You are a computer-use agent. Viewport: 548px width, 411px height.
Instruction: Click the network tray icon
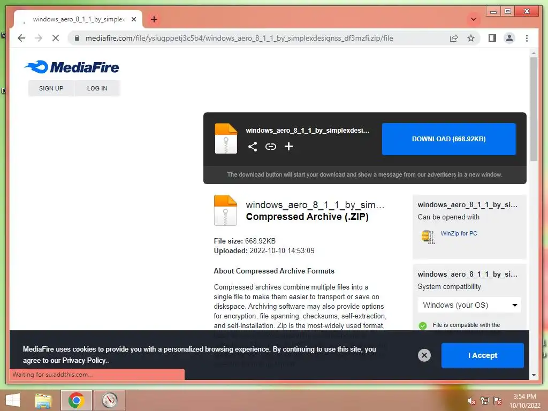[485, 400]
